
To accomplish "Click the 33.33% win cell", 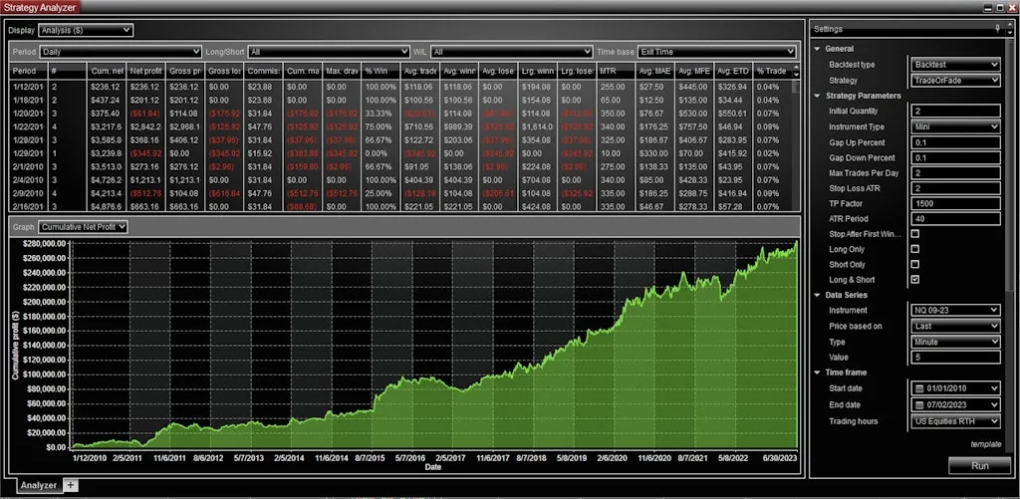I will (x=380, y=114).
